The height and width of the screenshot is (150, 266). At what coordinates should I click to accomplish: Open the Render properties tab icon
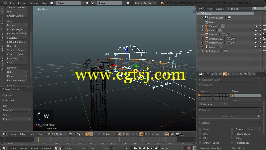[208, 74]
